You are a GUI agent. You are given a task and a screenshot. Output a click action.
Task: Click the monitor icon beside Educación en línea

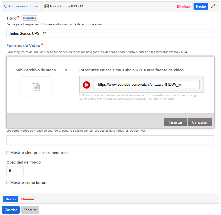6,6
